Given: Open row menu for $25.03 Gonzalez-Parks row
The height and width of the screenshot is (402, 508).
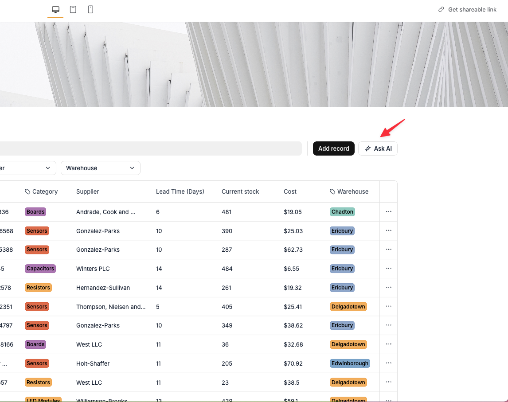Looking at the screenshot, I should click(388, 230).
